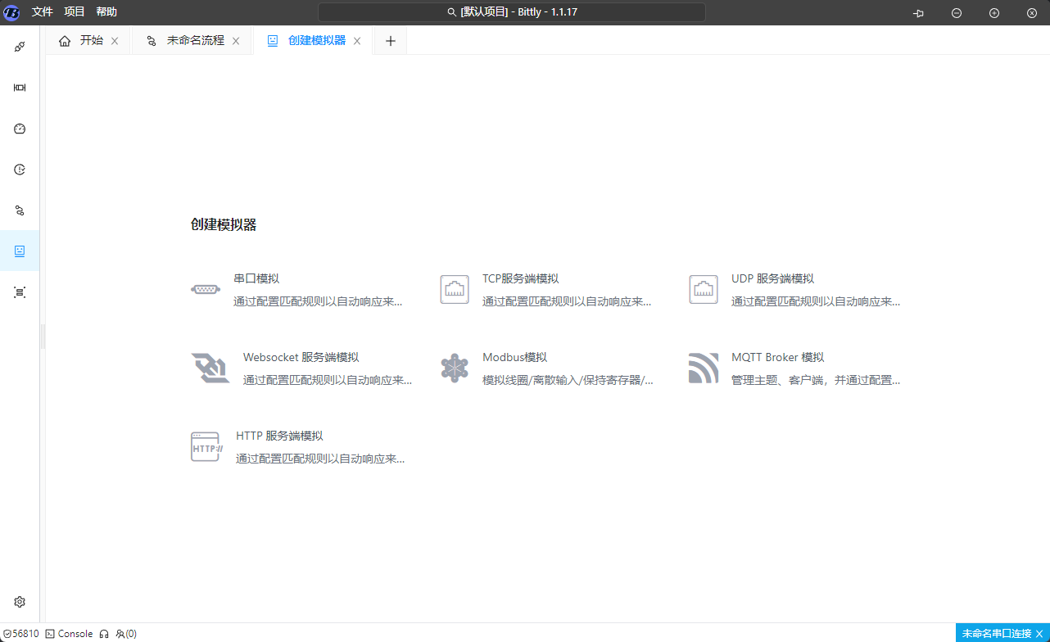Click the Bittly app logo
The image size is (1050, 642).
click(11, 12)
